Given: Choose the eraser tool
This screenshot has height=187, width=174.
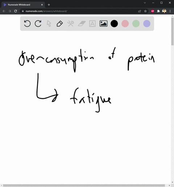Looking at the screenshot, I should click(x=82, y=24).
